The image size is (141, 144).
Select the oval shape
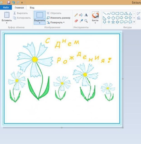pos(113,14)
